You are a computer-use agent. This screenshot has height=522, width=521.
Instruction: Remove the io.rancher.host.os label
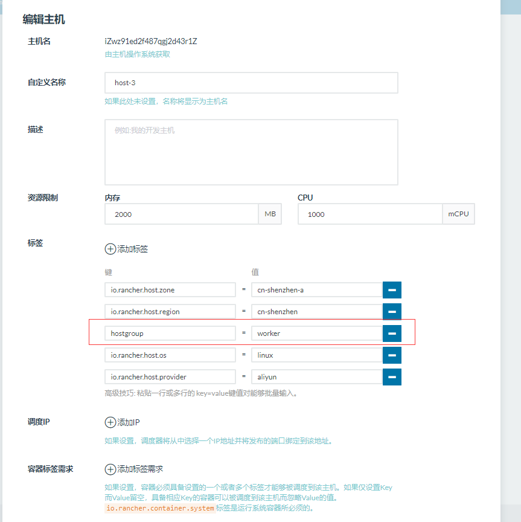(392, 355)
